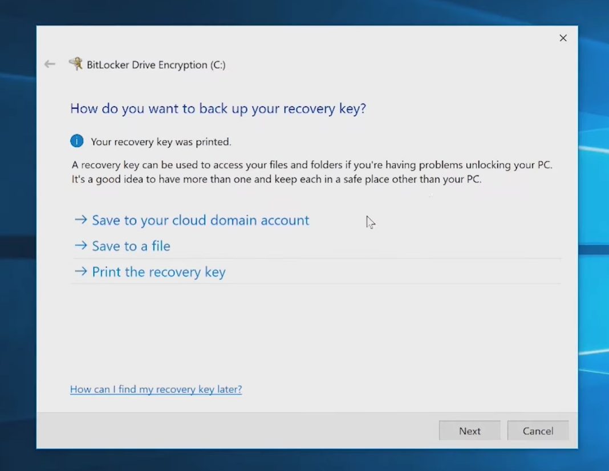Choose Save to a file
Image resolution: width=609 pixels, height=471 pixels.
coord(131,246)
